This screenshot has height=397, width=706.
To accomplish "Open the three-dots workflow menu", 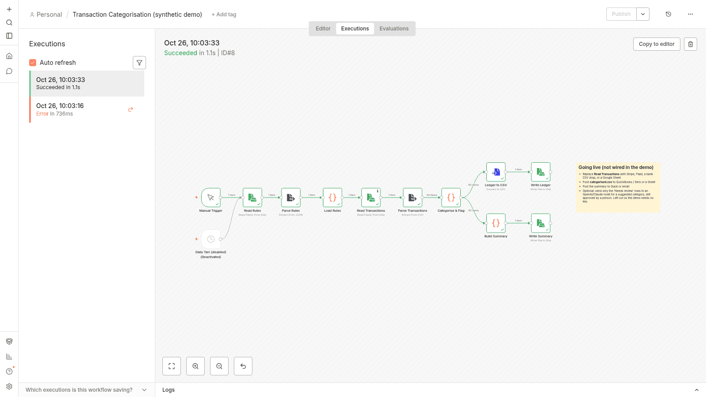I will point(691,14).
